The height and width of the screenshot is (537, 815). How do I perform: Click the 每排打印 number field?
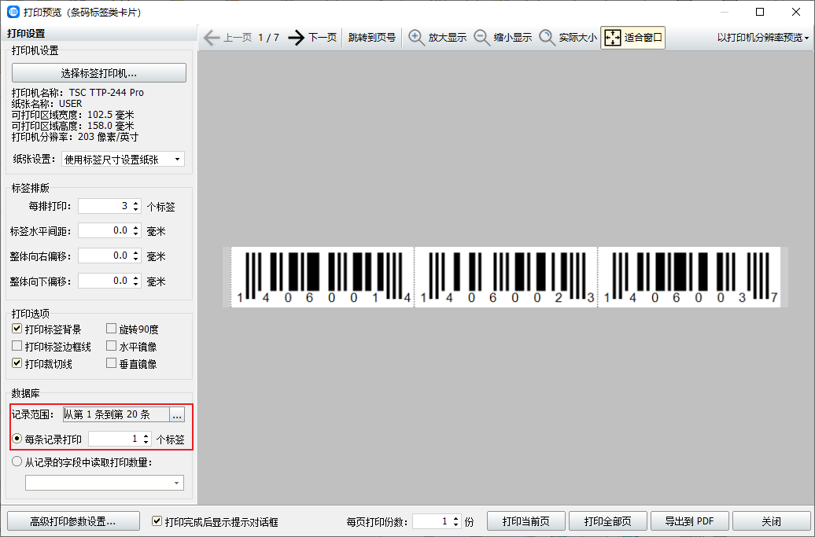pos(105,206)
